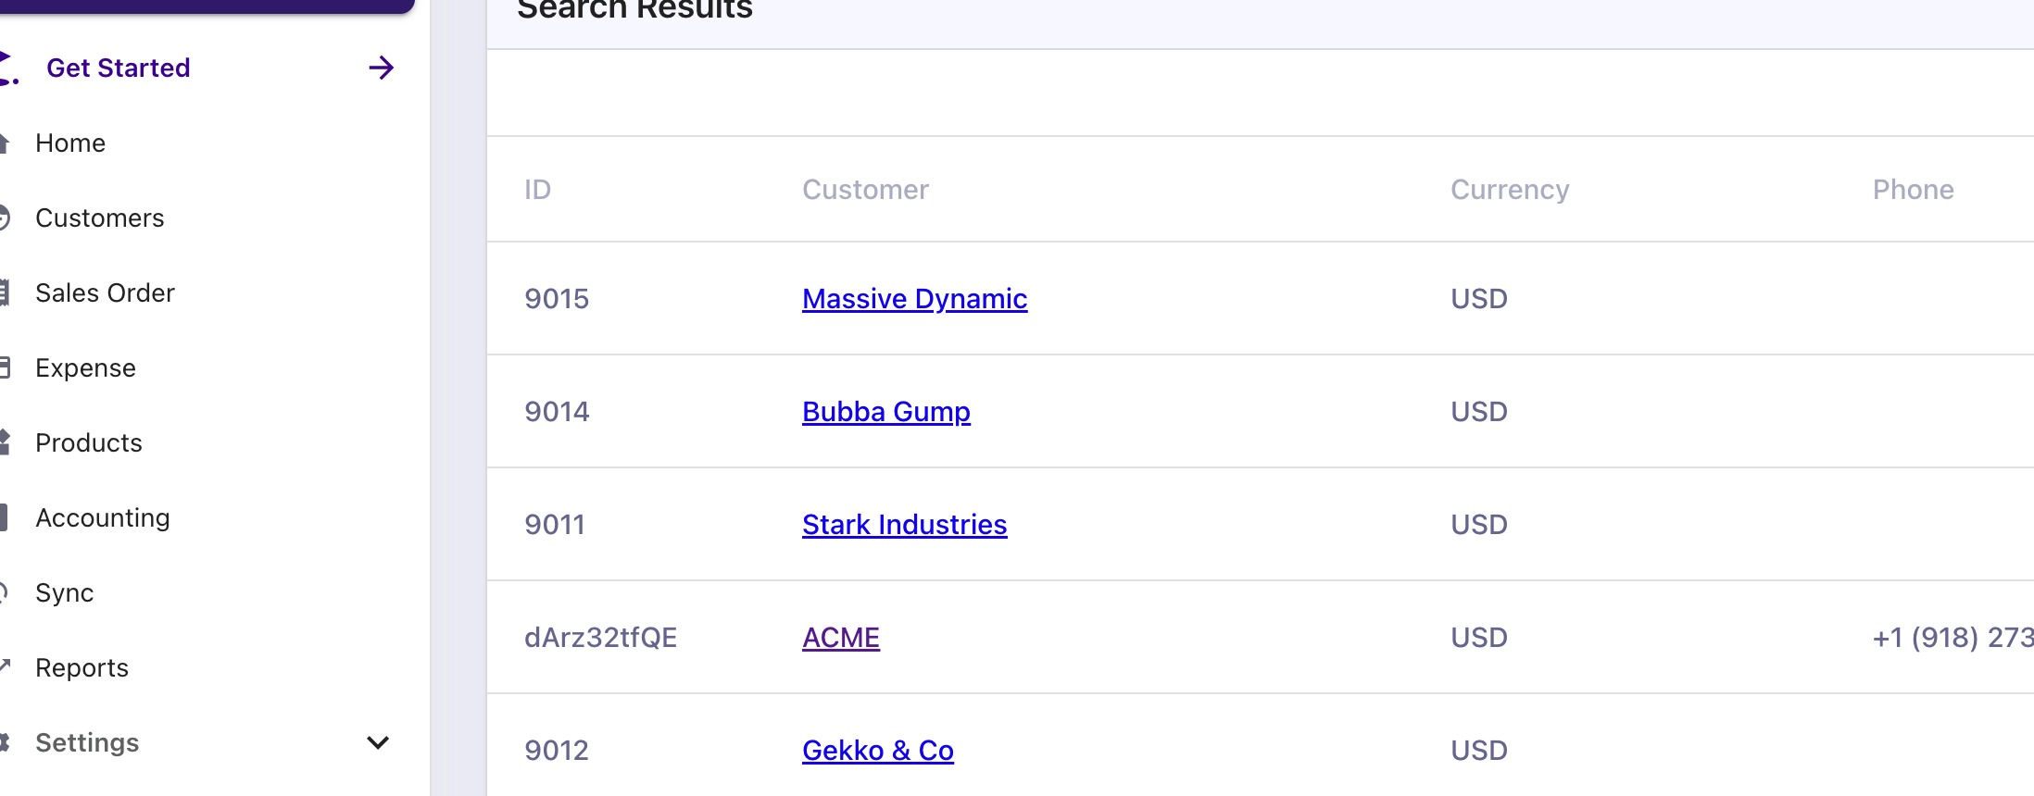
Task: Open the Sales Order section
Action: (x=105, y=292)
